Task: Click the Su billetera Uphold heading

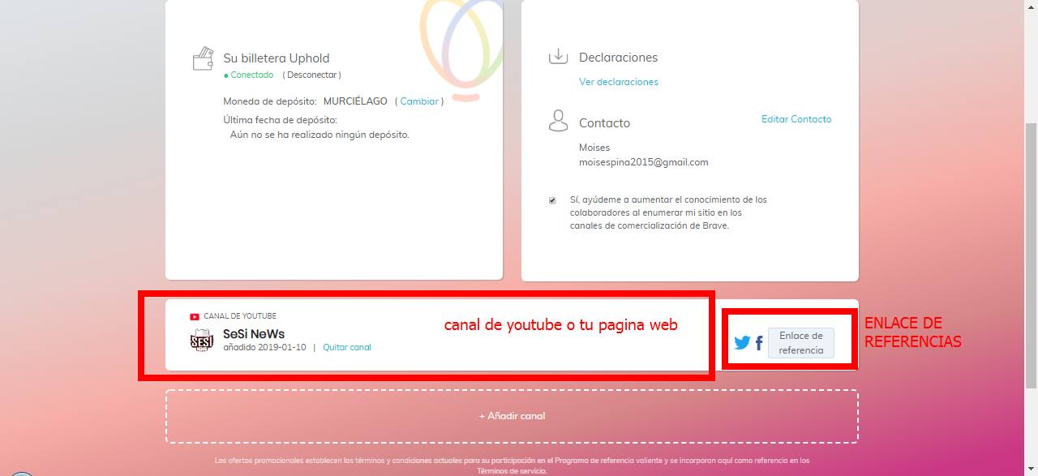Action: point(277,58)
